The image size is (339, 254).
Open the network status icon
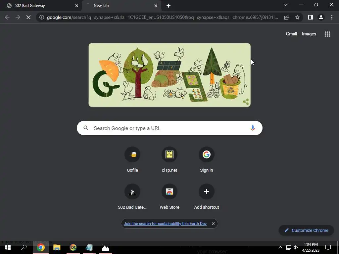[288, 247]
